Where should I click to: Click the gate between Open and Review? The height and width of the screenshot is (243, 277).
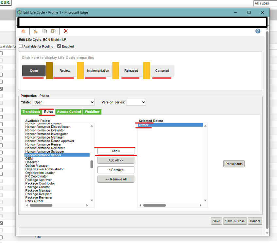(x=49, y=70)
